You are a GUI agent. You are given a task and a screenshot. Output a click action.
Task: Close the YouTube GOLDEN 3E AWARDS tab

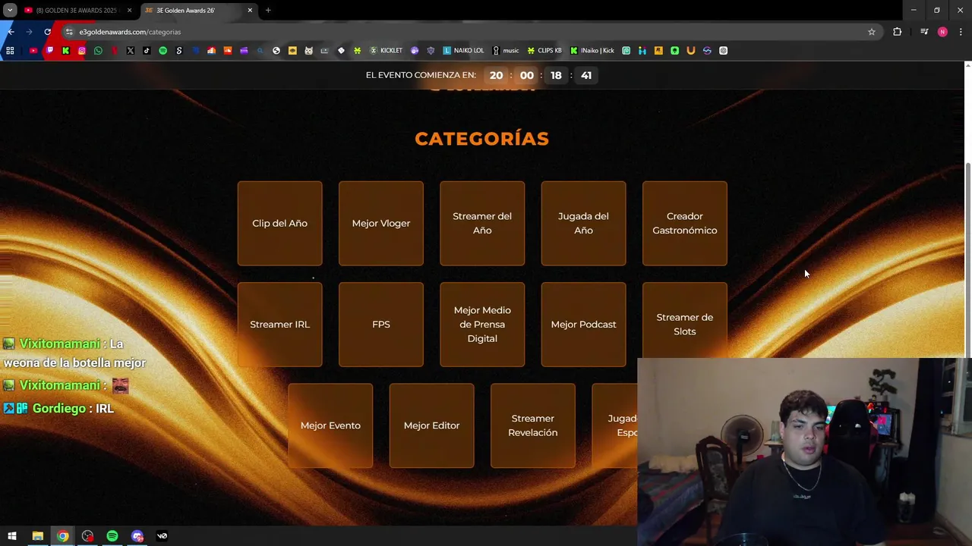point(129,11)
